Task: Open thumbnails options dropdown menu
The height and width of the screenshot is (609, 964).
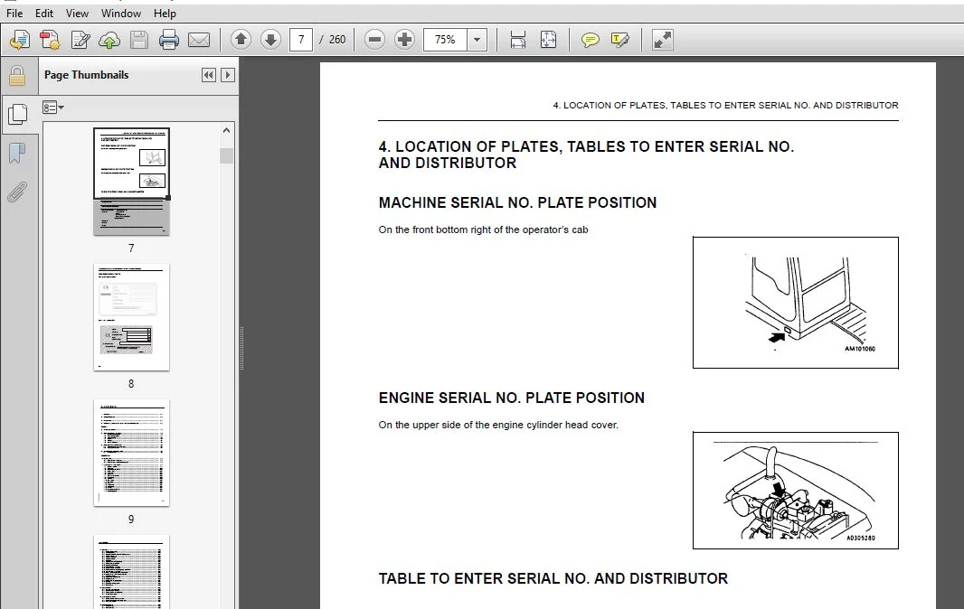Action: [x=53, y=108]
